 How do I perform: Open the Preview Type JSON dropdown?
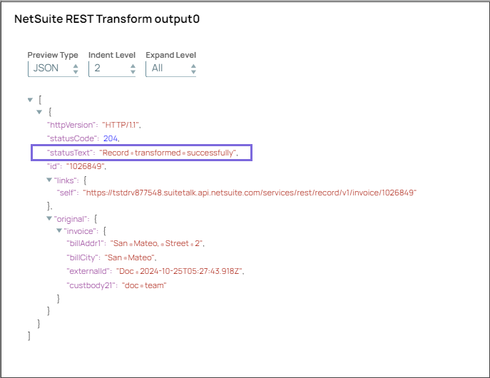(x=53, y=68)
